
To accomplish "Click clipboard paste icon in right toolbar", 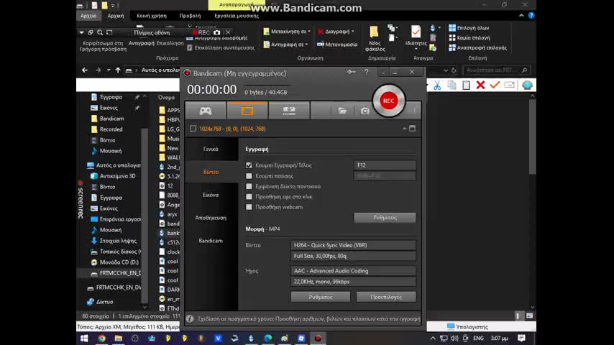I will [x=466, y=85].
